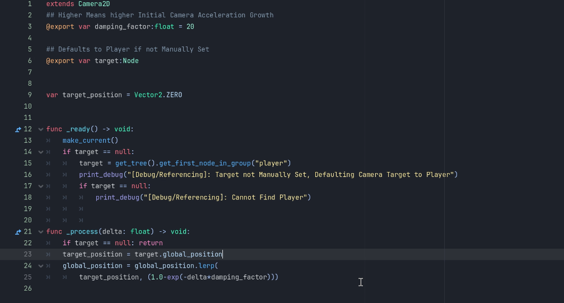Click the "player" string literal
The width and height of the screenshot is (564, 303).
(271, 164)
